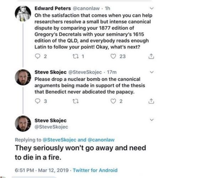The width and height of the screenshot is (222, 178).
Task: Open the Twitter for Android source link
Action: coord(95,170)
